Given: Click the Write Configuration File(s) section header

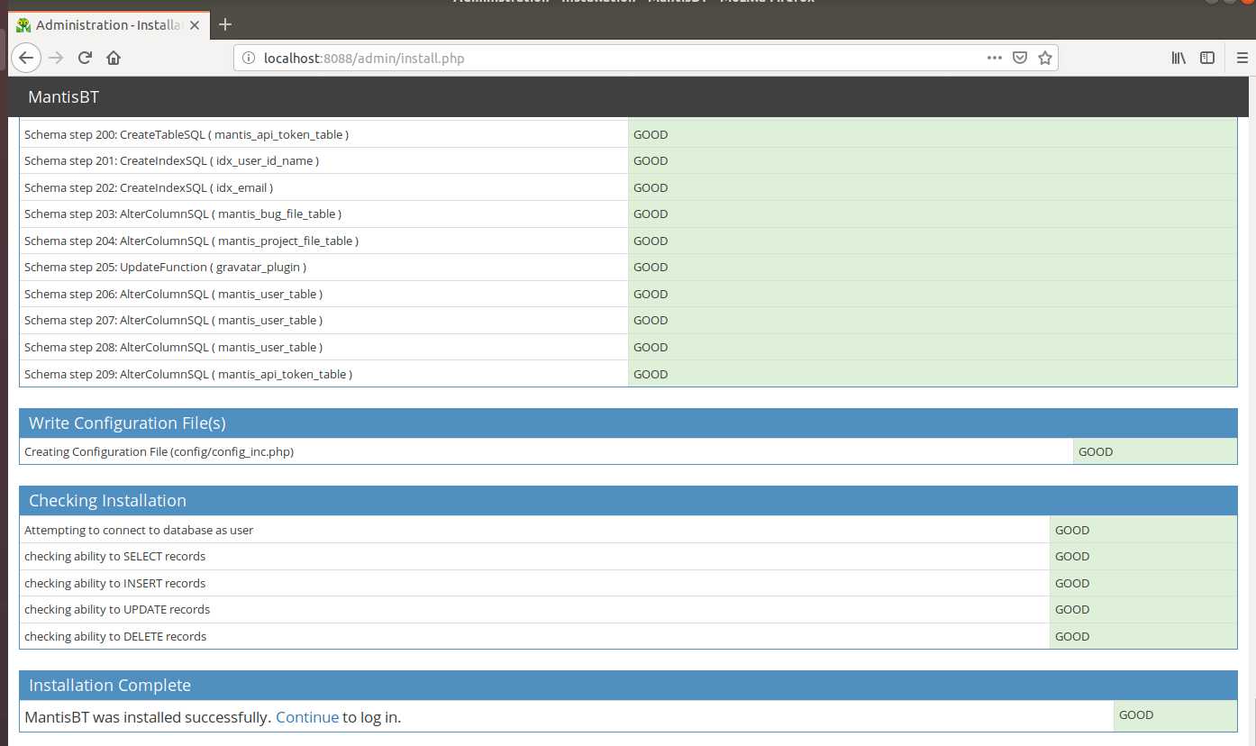Looking at the screenshot, I should click(x=628, y=423).
